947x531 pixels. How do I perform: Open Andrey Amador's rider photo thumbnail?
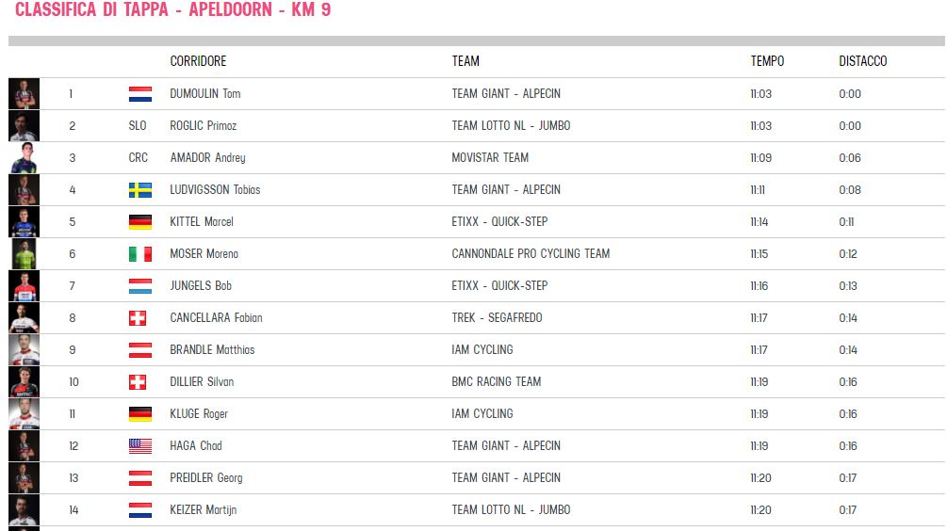(x=24, y=158)
